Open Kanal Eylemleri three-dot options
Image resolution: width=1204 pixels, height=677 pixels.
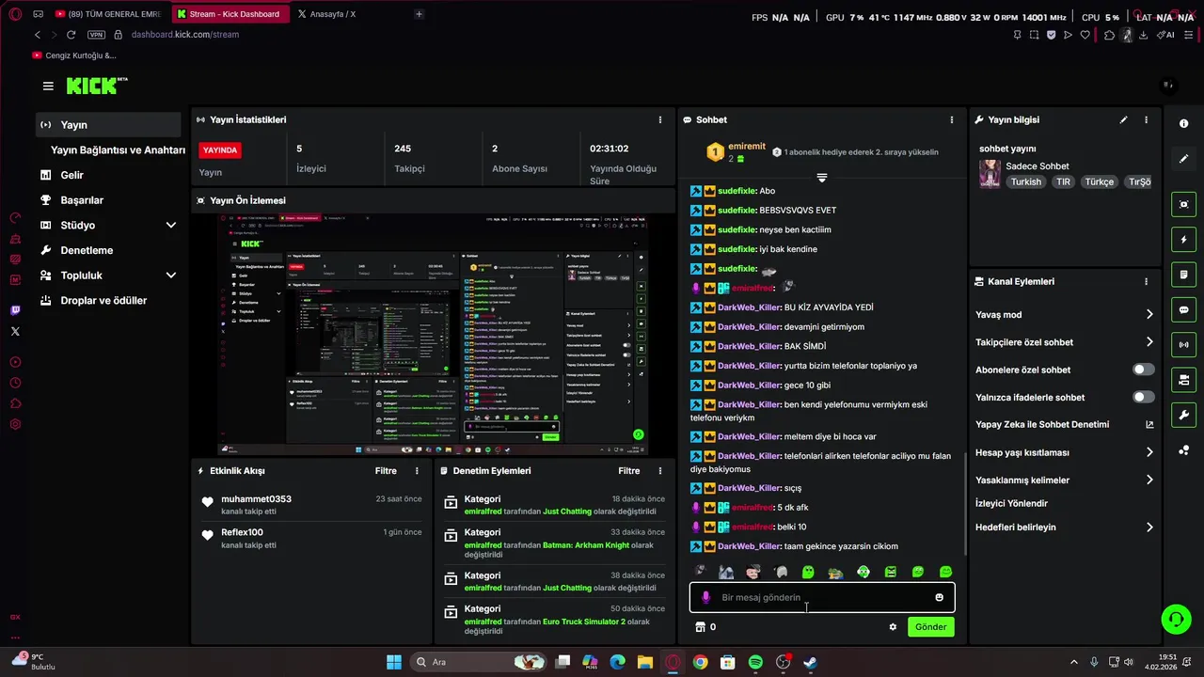click(1146, 281)
